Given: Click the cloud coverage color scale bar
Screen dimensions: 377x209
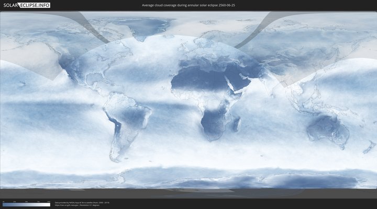Looking at the screenshot, I should 27,205.
